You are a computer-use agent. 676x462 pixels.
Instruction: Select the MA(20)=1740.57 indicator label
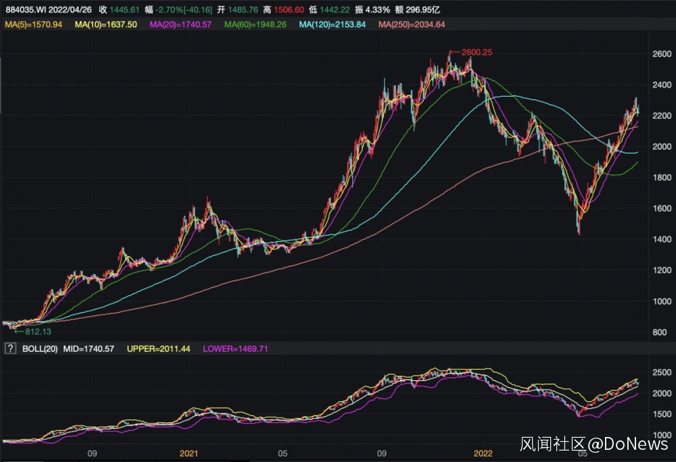point(180,24)
